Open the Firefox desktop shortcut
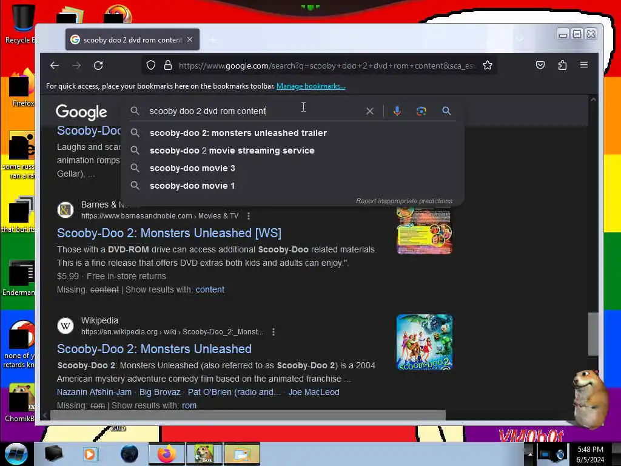Screen dimensions: 621x466 [22, 88]
